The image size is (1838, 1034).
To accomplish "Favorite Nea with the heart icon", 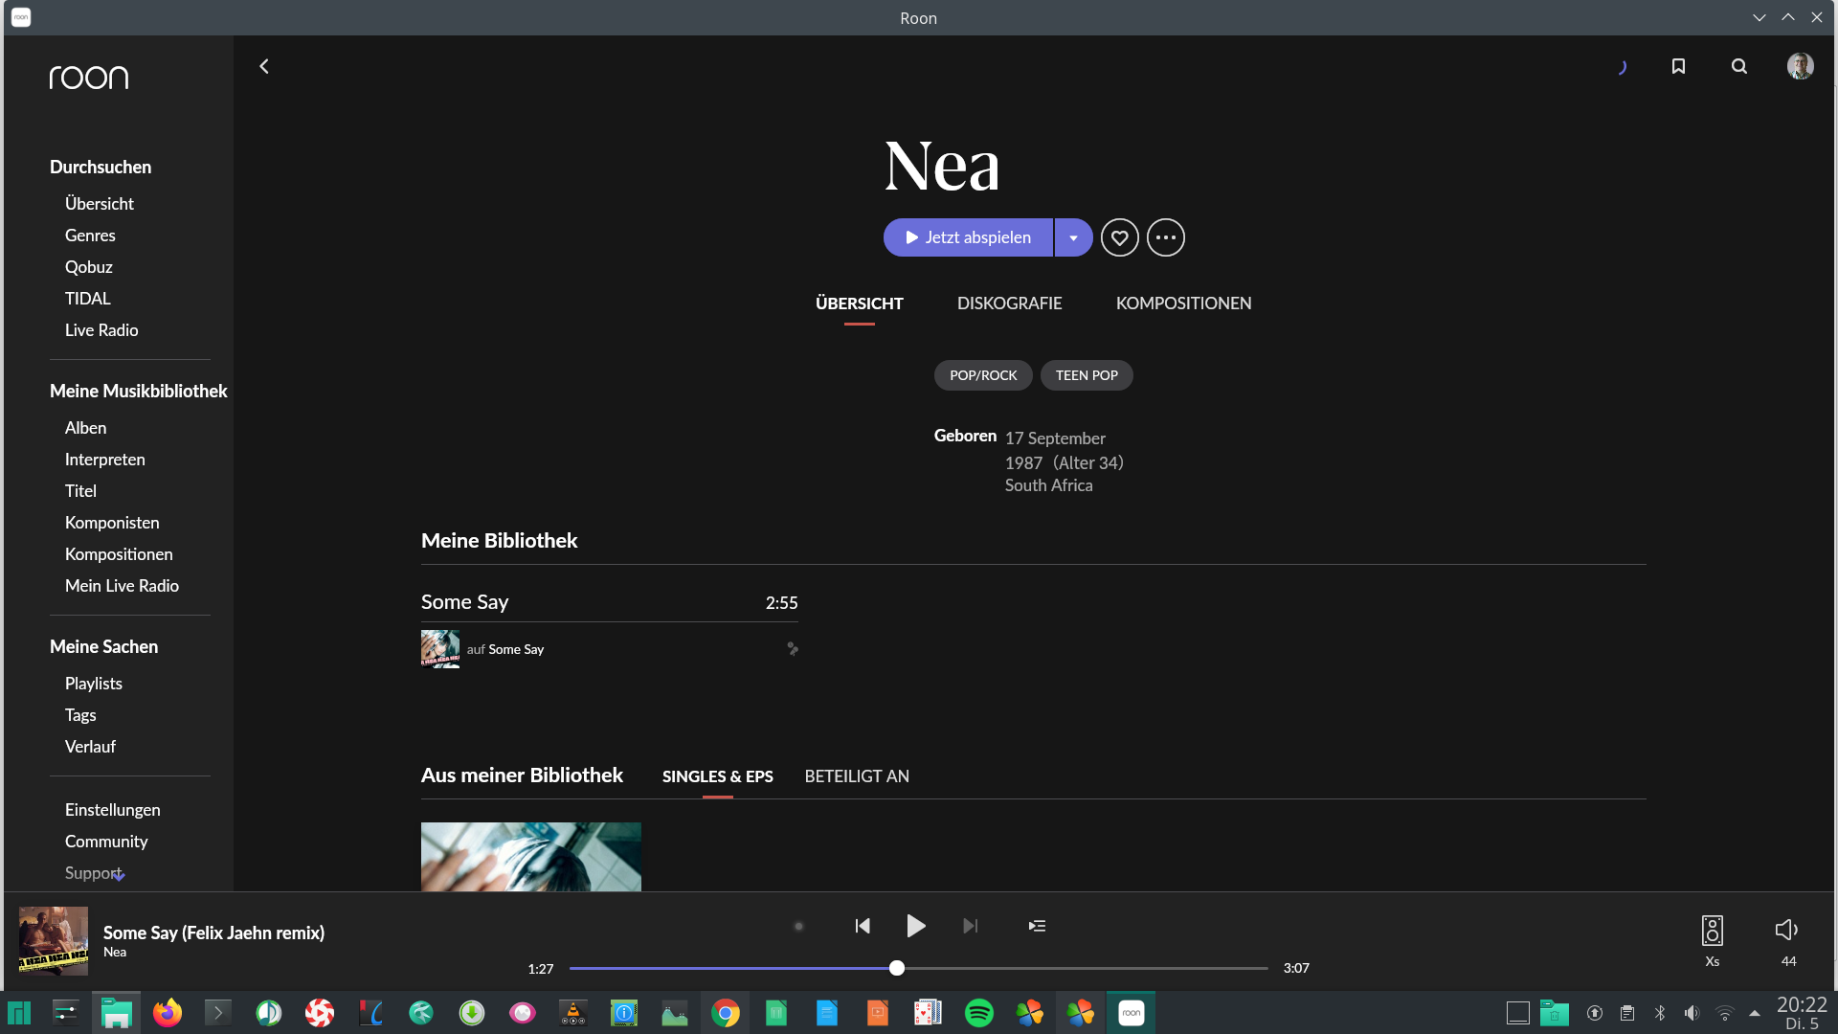I will [1119, 237].
